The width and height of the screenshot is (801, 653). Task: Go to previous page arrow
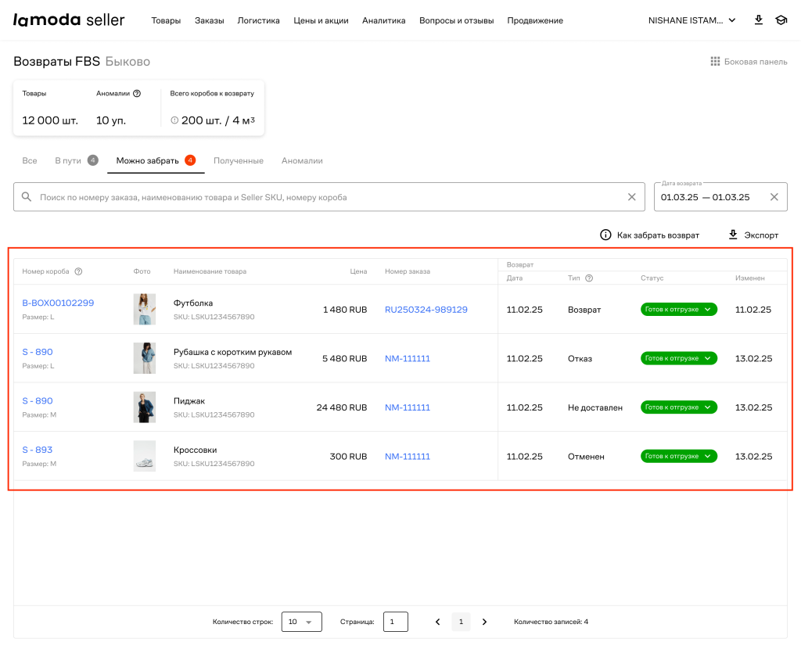point(437,622)
